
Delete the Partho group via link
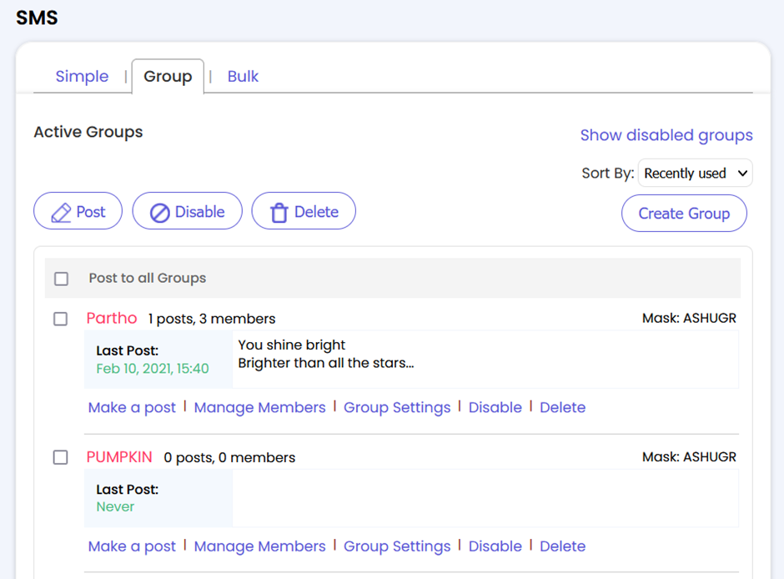click(562, 407)
